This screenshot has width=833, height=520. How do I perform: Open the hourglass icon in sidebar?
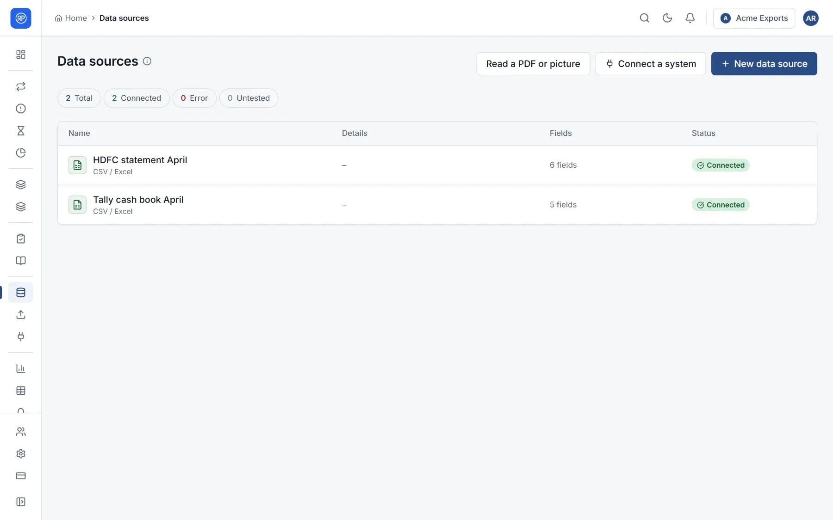coord(21,131)
